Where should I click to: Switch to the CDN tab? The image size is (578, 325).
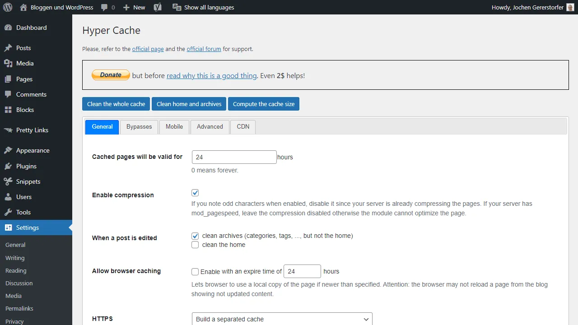point(243,127)
